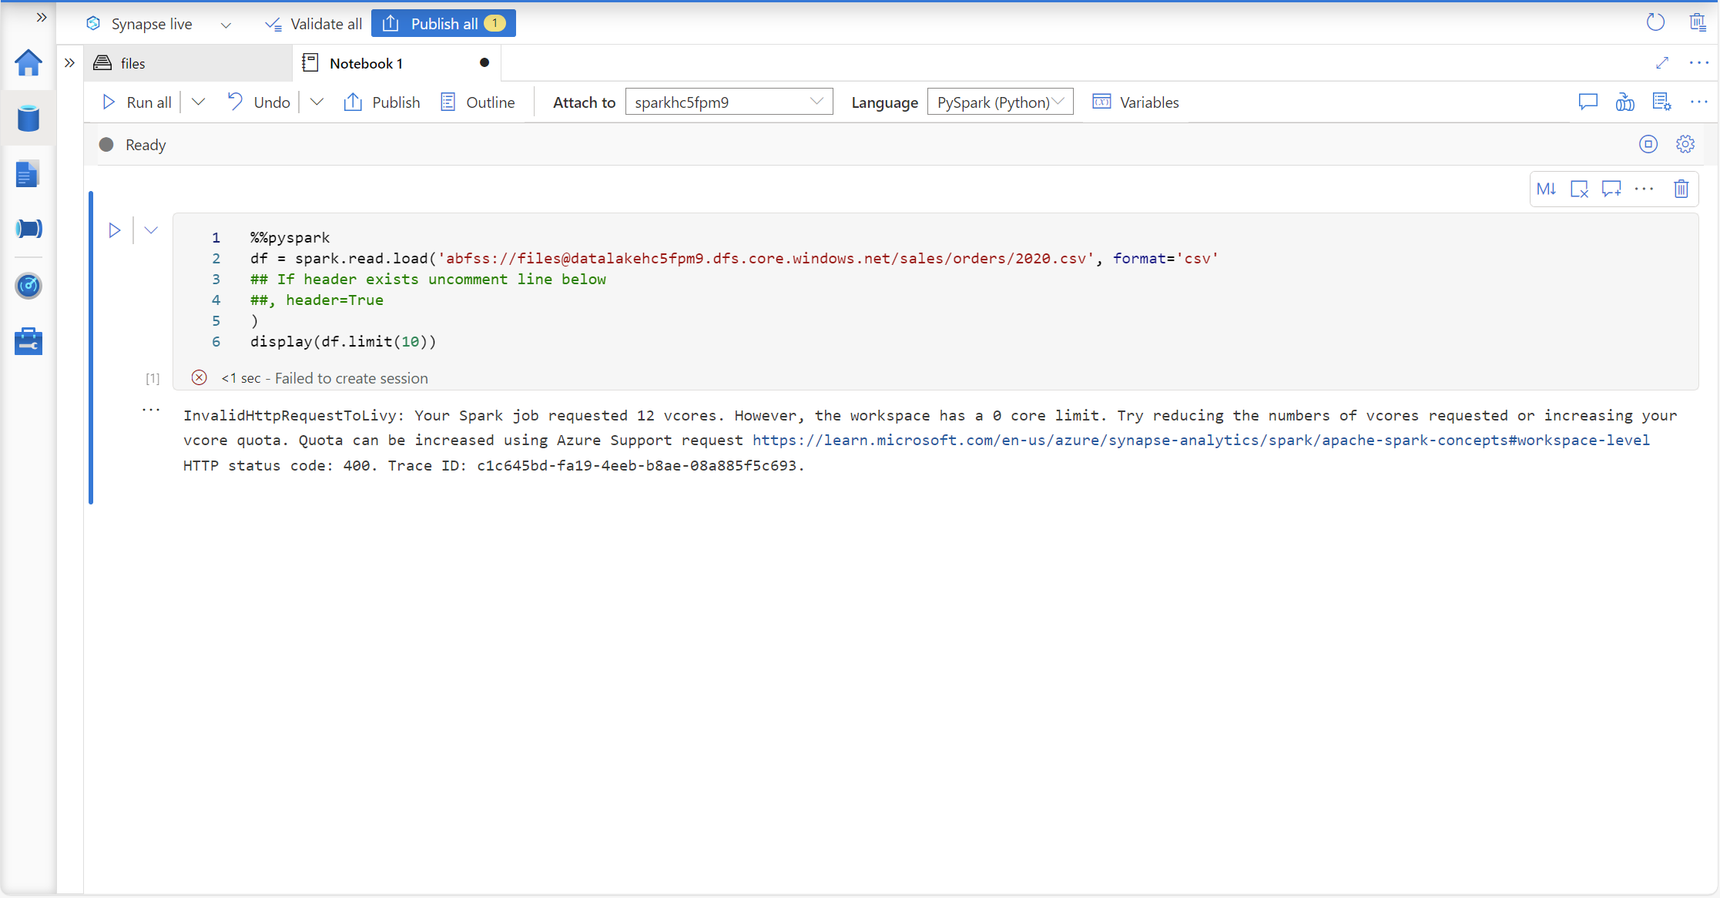Click the Undo button
Image resolution: width=1720 pixels, height=898 pixels.
pos(259,102)
